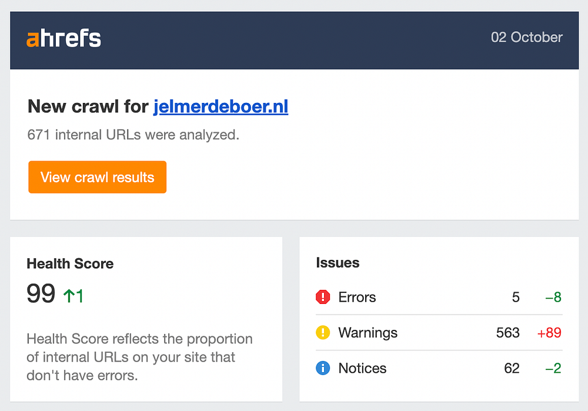Click the Health Score heading
The height and width of the screenshot is (411, 588).
pos(70,263)
